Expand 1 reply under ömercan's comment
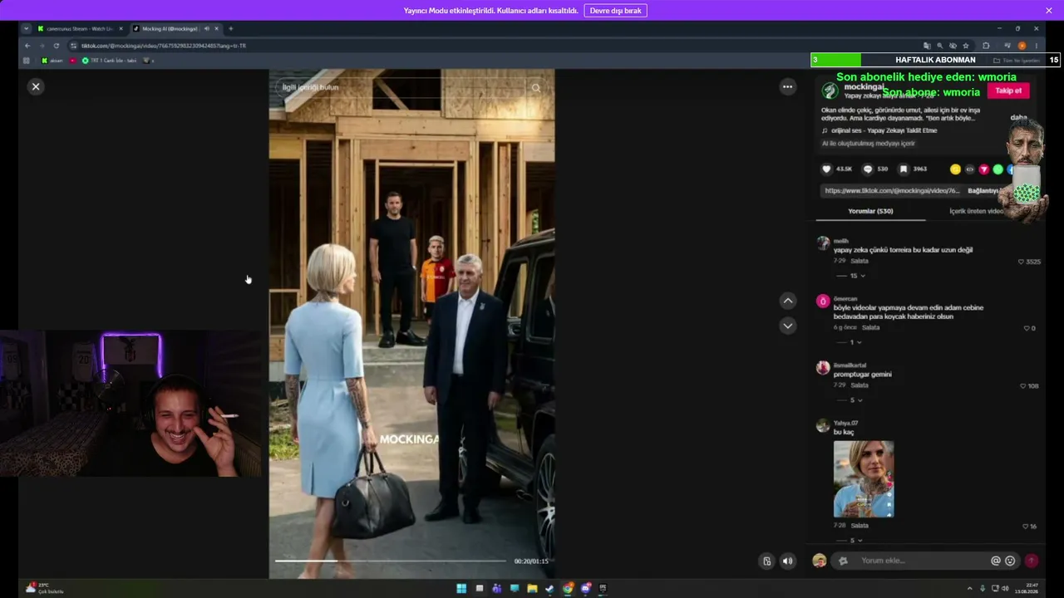The width and height of the screenshot is (1064, 598). click(850, 342)
